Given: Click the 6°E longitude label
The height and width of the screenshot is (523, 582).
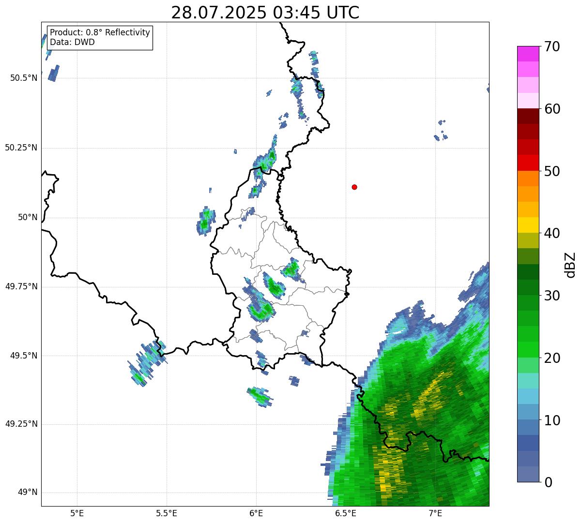Looking at the screenshot, I should pos(256,513).
